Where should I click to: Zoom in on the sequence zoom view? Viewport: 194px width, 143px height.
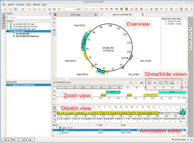pyautogui.click(x=54, y=91)
